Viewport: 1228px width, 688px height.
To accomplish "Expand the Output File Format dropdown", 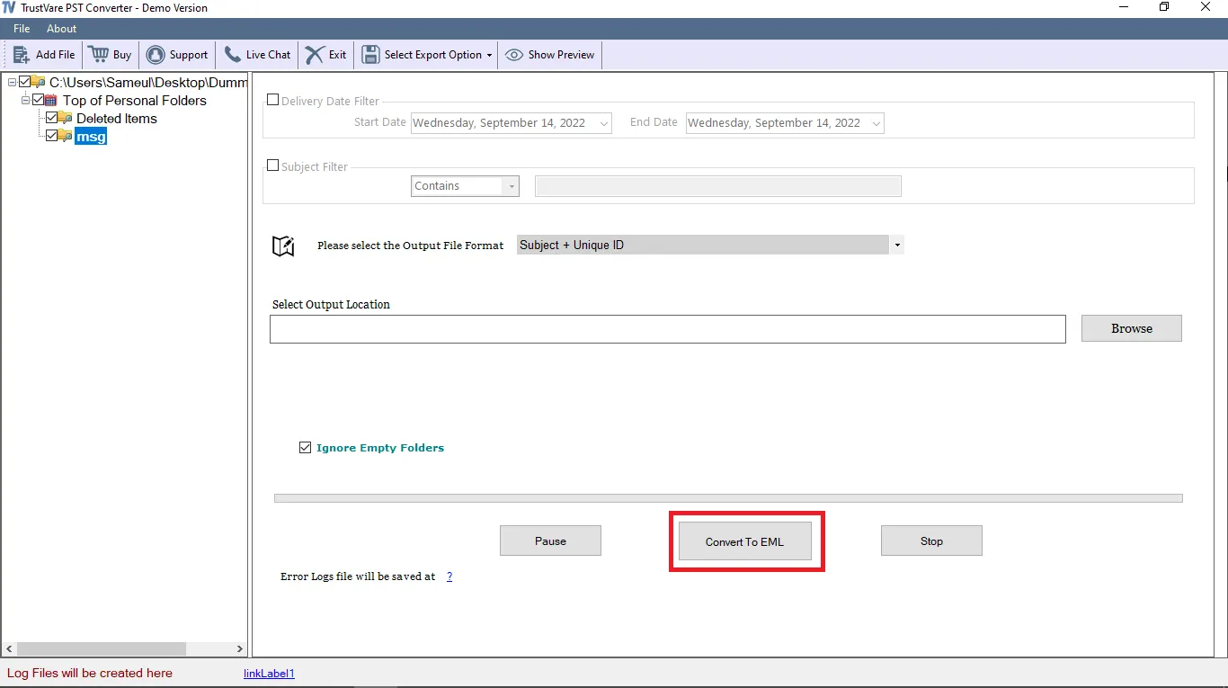I will coord(896,245).
